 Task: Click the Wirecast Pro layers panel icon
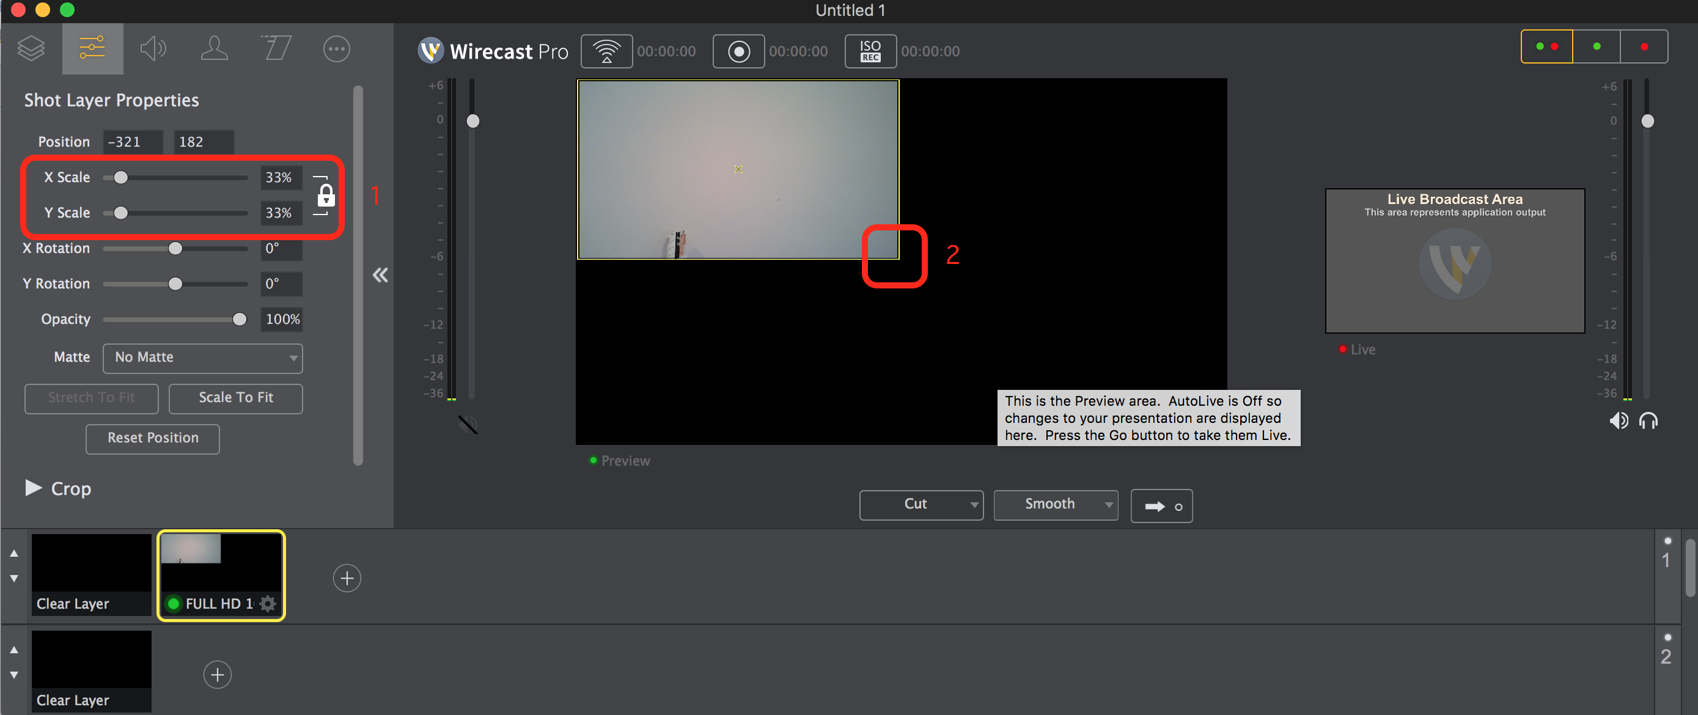click(x=31, y=49)
